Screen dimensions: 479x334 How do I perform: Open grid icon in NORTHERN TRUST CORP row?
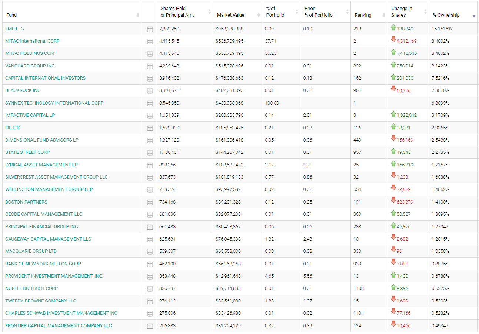150,289
